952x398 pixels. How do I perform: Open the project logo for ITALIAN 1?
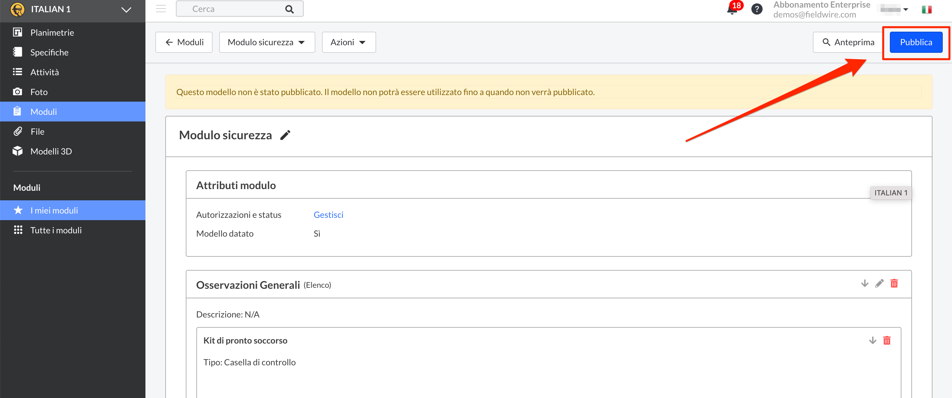tap(18, 9)
